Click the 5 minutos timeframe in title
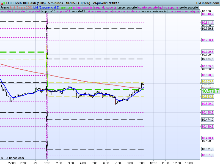Screen dimensions: 220x165 tap(56, 3)
